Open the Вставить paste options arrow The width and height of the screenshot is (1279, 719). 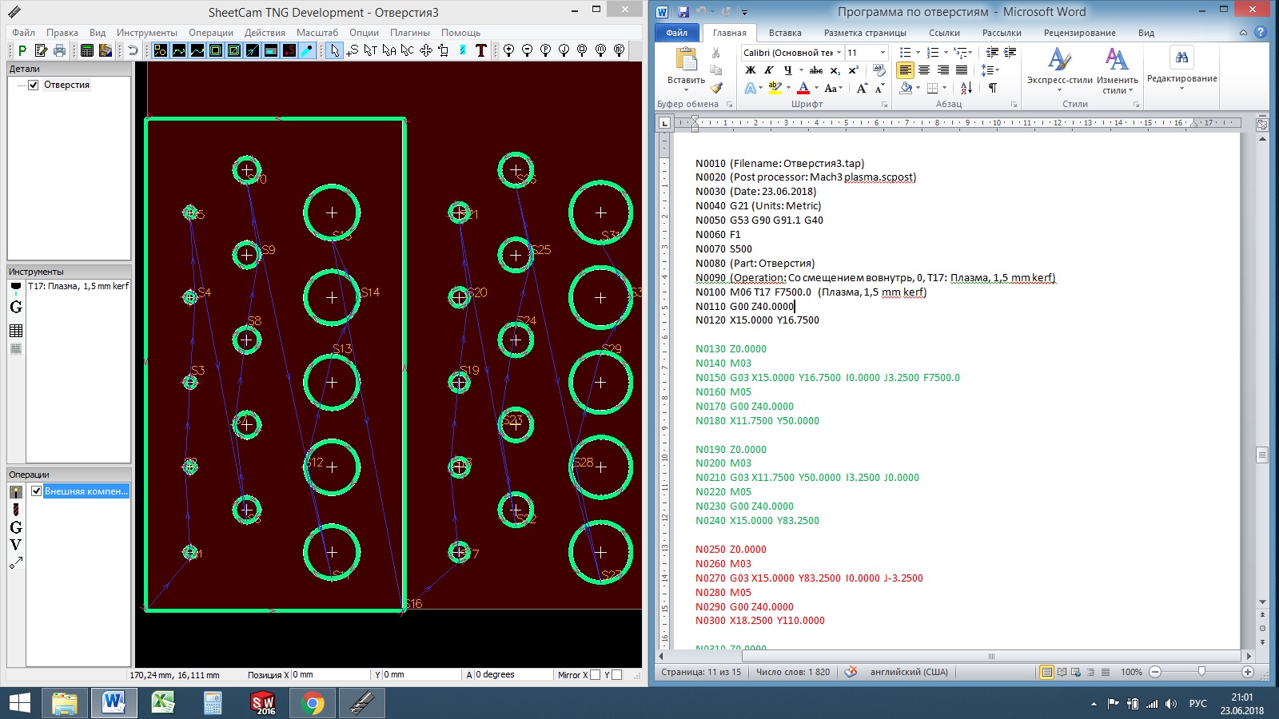click(x=686, y=90)
